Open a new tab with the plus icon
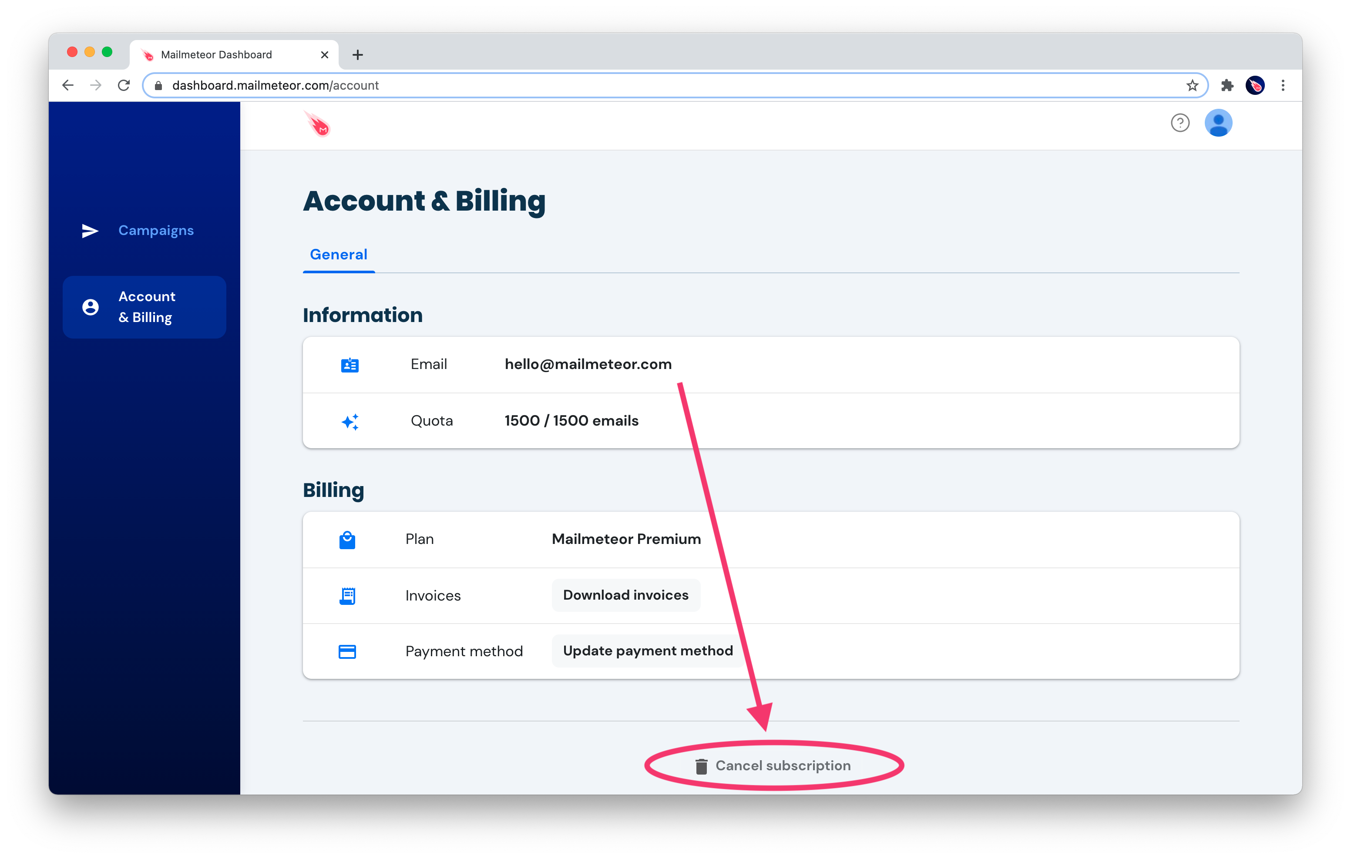 [357, 54]
